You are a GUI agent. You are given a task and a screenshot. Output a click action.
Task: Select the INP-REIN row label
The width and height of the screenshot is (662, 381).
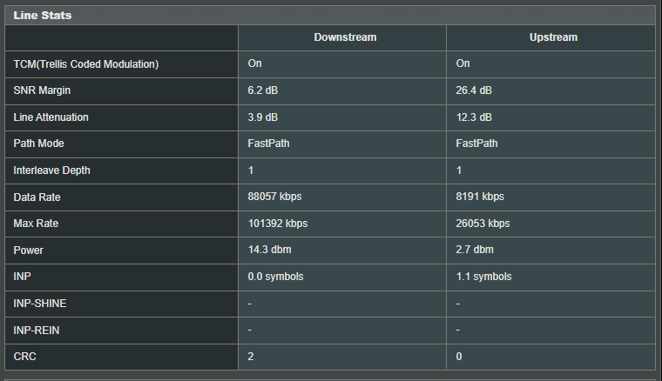coord(37,330)
